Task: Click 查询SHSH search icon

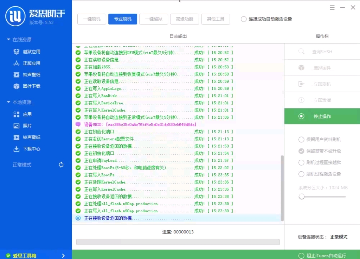Action: (x=301, y=51)
